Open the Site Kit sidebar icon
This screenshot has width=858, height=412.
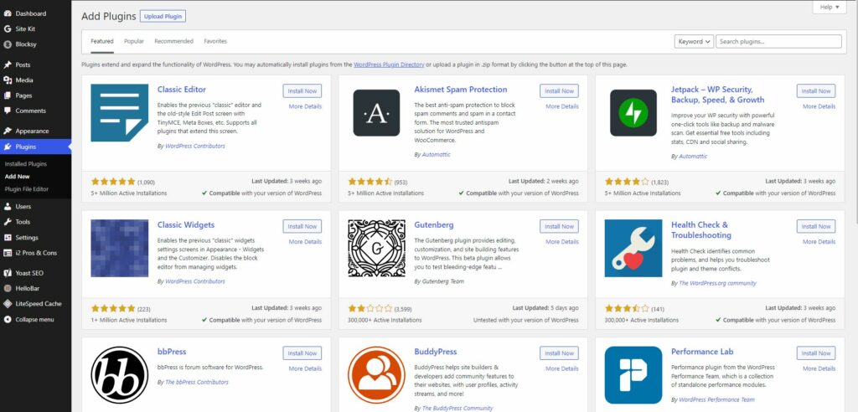(8, 28)
